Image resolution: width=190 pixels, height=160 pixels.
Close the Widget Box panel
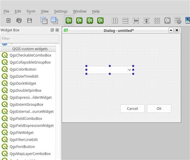click(x=57, y=30)
